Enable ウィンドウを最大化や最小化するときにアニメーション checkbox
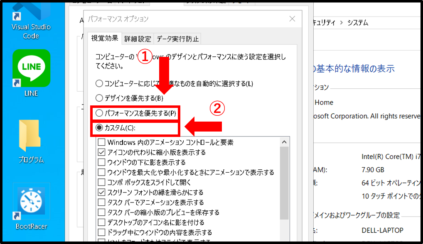The image size is (423, 244). tap(101, 172)
